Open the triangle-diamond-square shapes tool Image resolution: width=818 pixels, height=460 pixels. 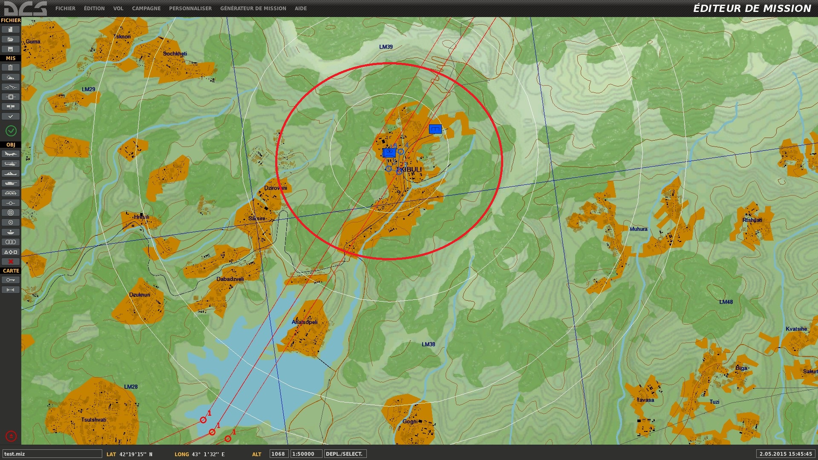11,252
